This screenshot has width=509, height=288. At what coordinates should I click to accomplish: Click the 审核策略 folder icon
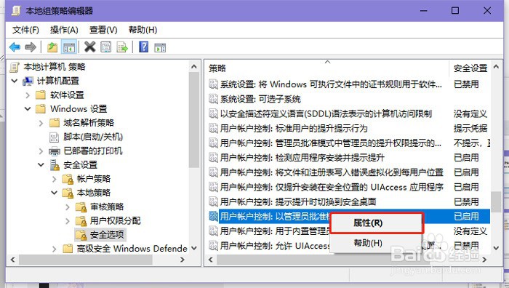point(81,207)
